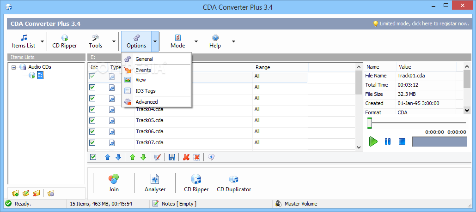
Task: Collapse the Options dropdown arrow
Action: [x=155, y=41]
